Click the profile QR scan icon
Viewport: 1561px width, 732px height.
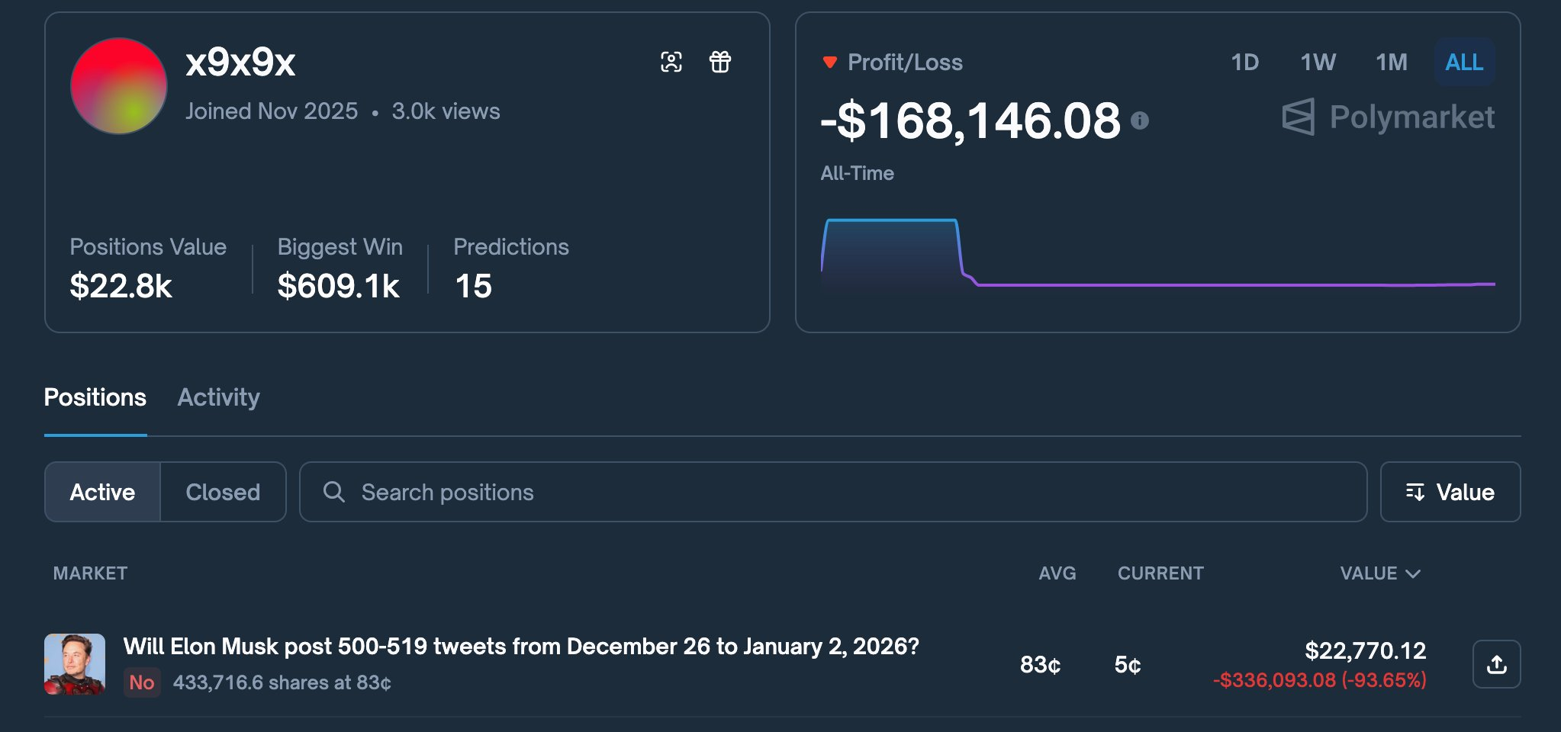click(671, 62)
